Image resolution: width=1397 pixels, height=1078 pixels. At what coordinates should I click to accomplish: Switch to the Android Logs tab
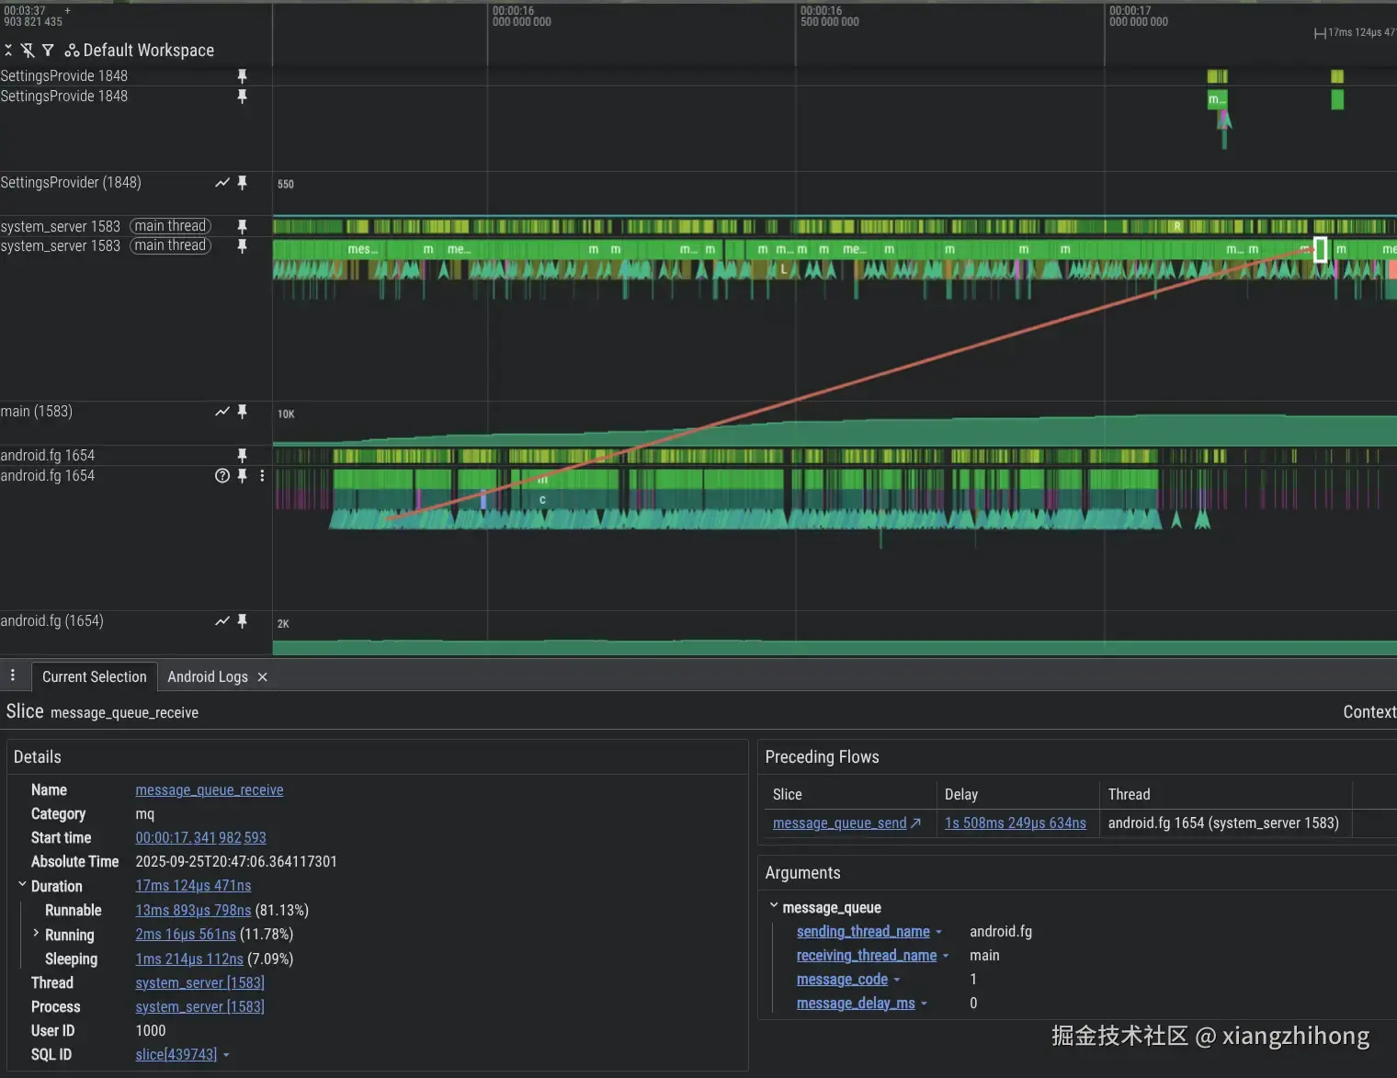click(208, 677)
